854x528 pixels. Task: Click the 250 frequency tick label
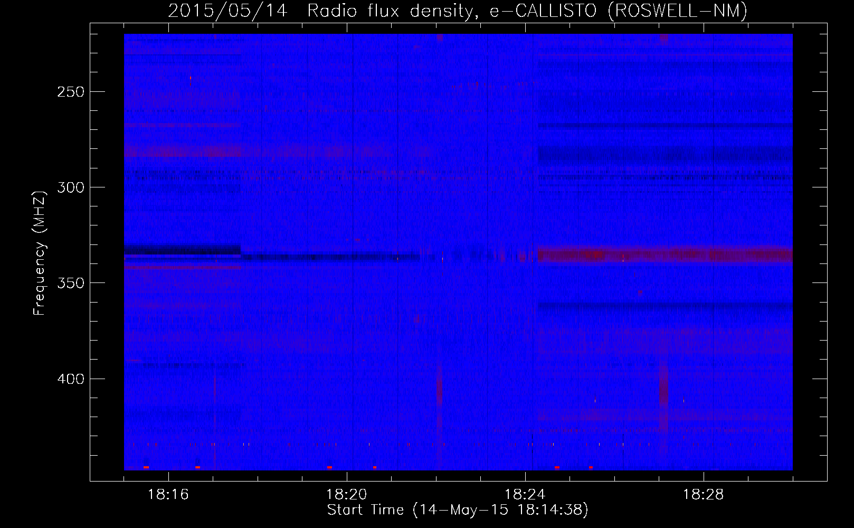[x=71, y=92]
